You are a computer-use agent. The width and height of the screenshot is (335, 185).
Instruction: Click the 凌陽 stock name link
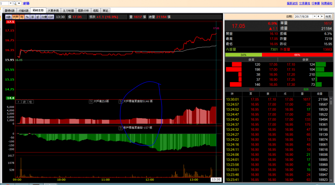tap(26, 3)
